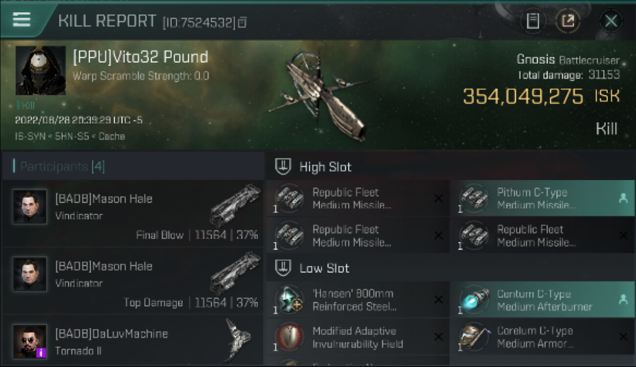Collapse the High Slot section
The height and width of the screenshot is (367, 636).
click(x=282, y=167)
